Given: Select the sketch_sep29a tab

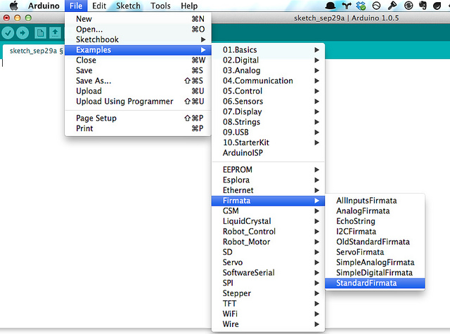Looking at the screenshot, I should pos(36,51).
